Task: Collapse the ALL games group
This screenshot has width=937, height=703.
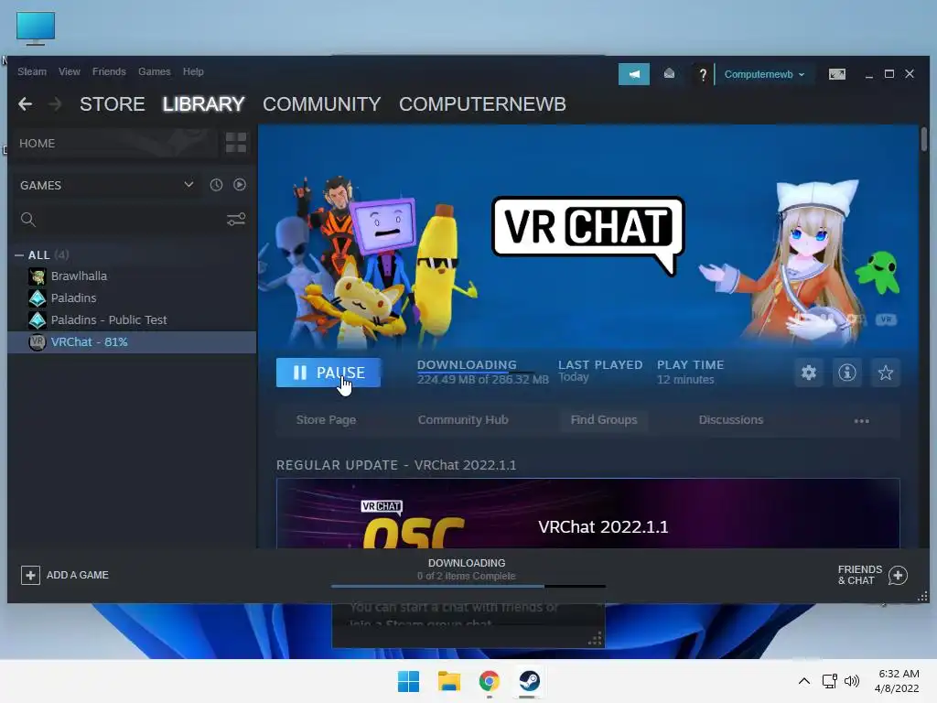Action: pos(19,255)
